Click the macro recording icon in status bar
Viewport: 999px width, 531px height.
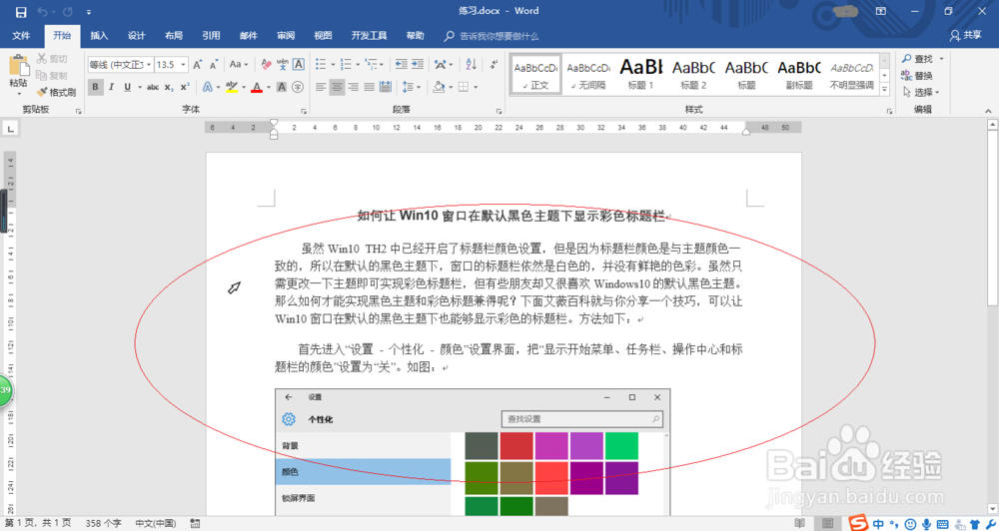point(195,523)
